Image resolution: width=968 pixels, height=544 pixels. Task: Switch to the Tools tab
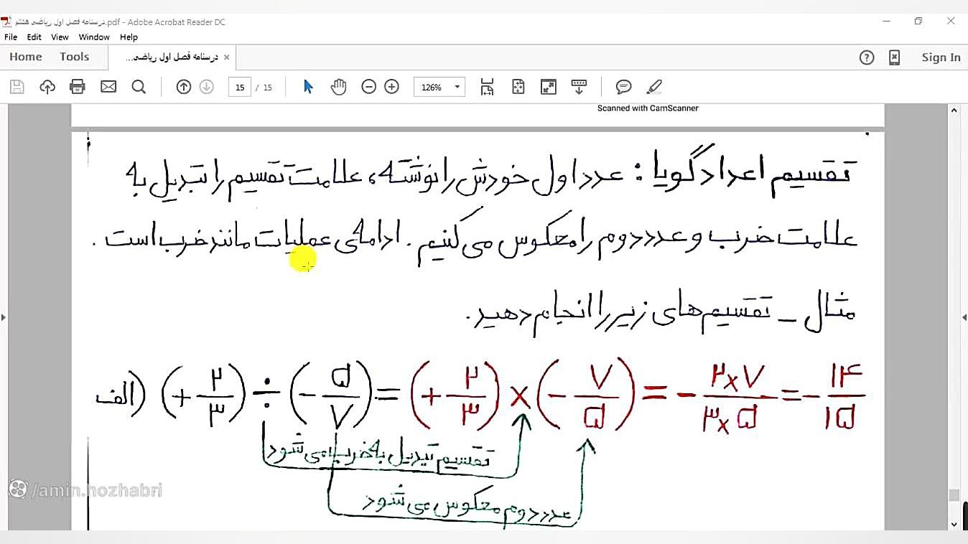point(75,57)
